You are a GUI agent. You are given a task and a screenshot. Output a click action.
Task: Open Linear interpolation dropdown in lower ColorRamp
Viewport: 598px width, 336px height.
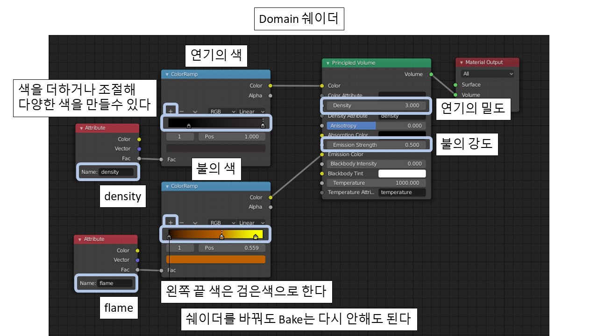point(251,223)
